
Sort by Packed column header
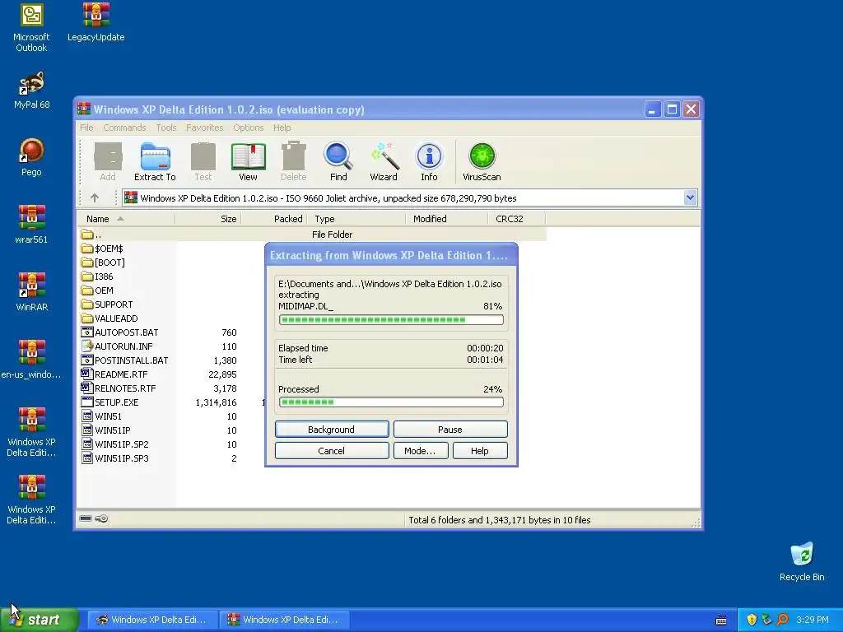(x=273, y=219)
